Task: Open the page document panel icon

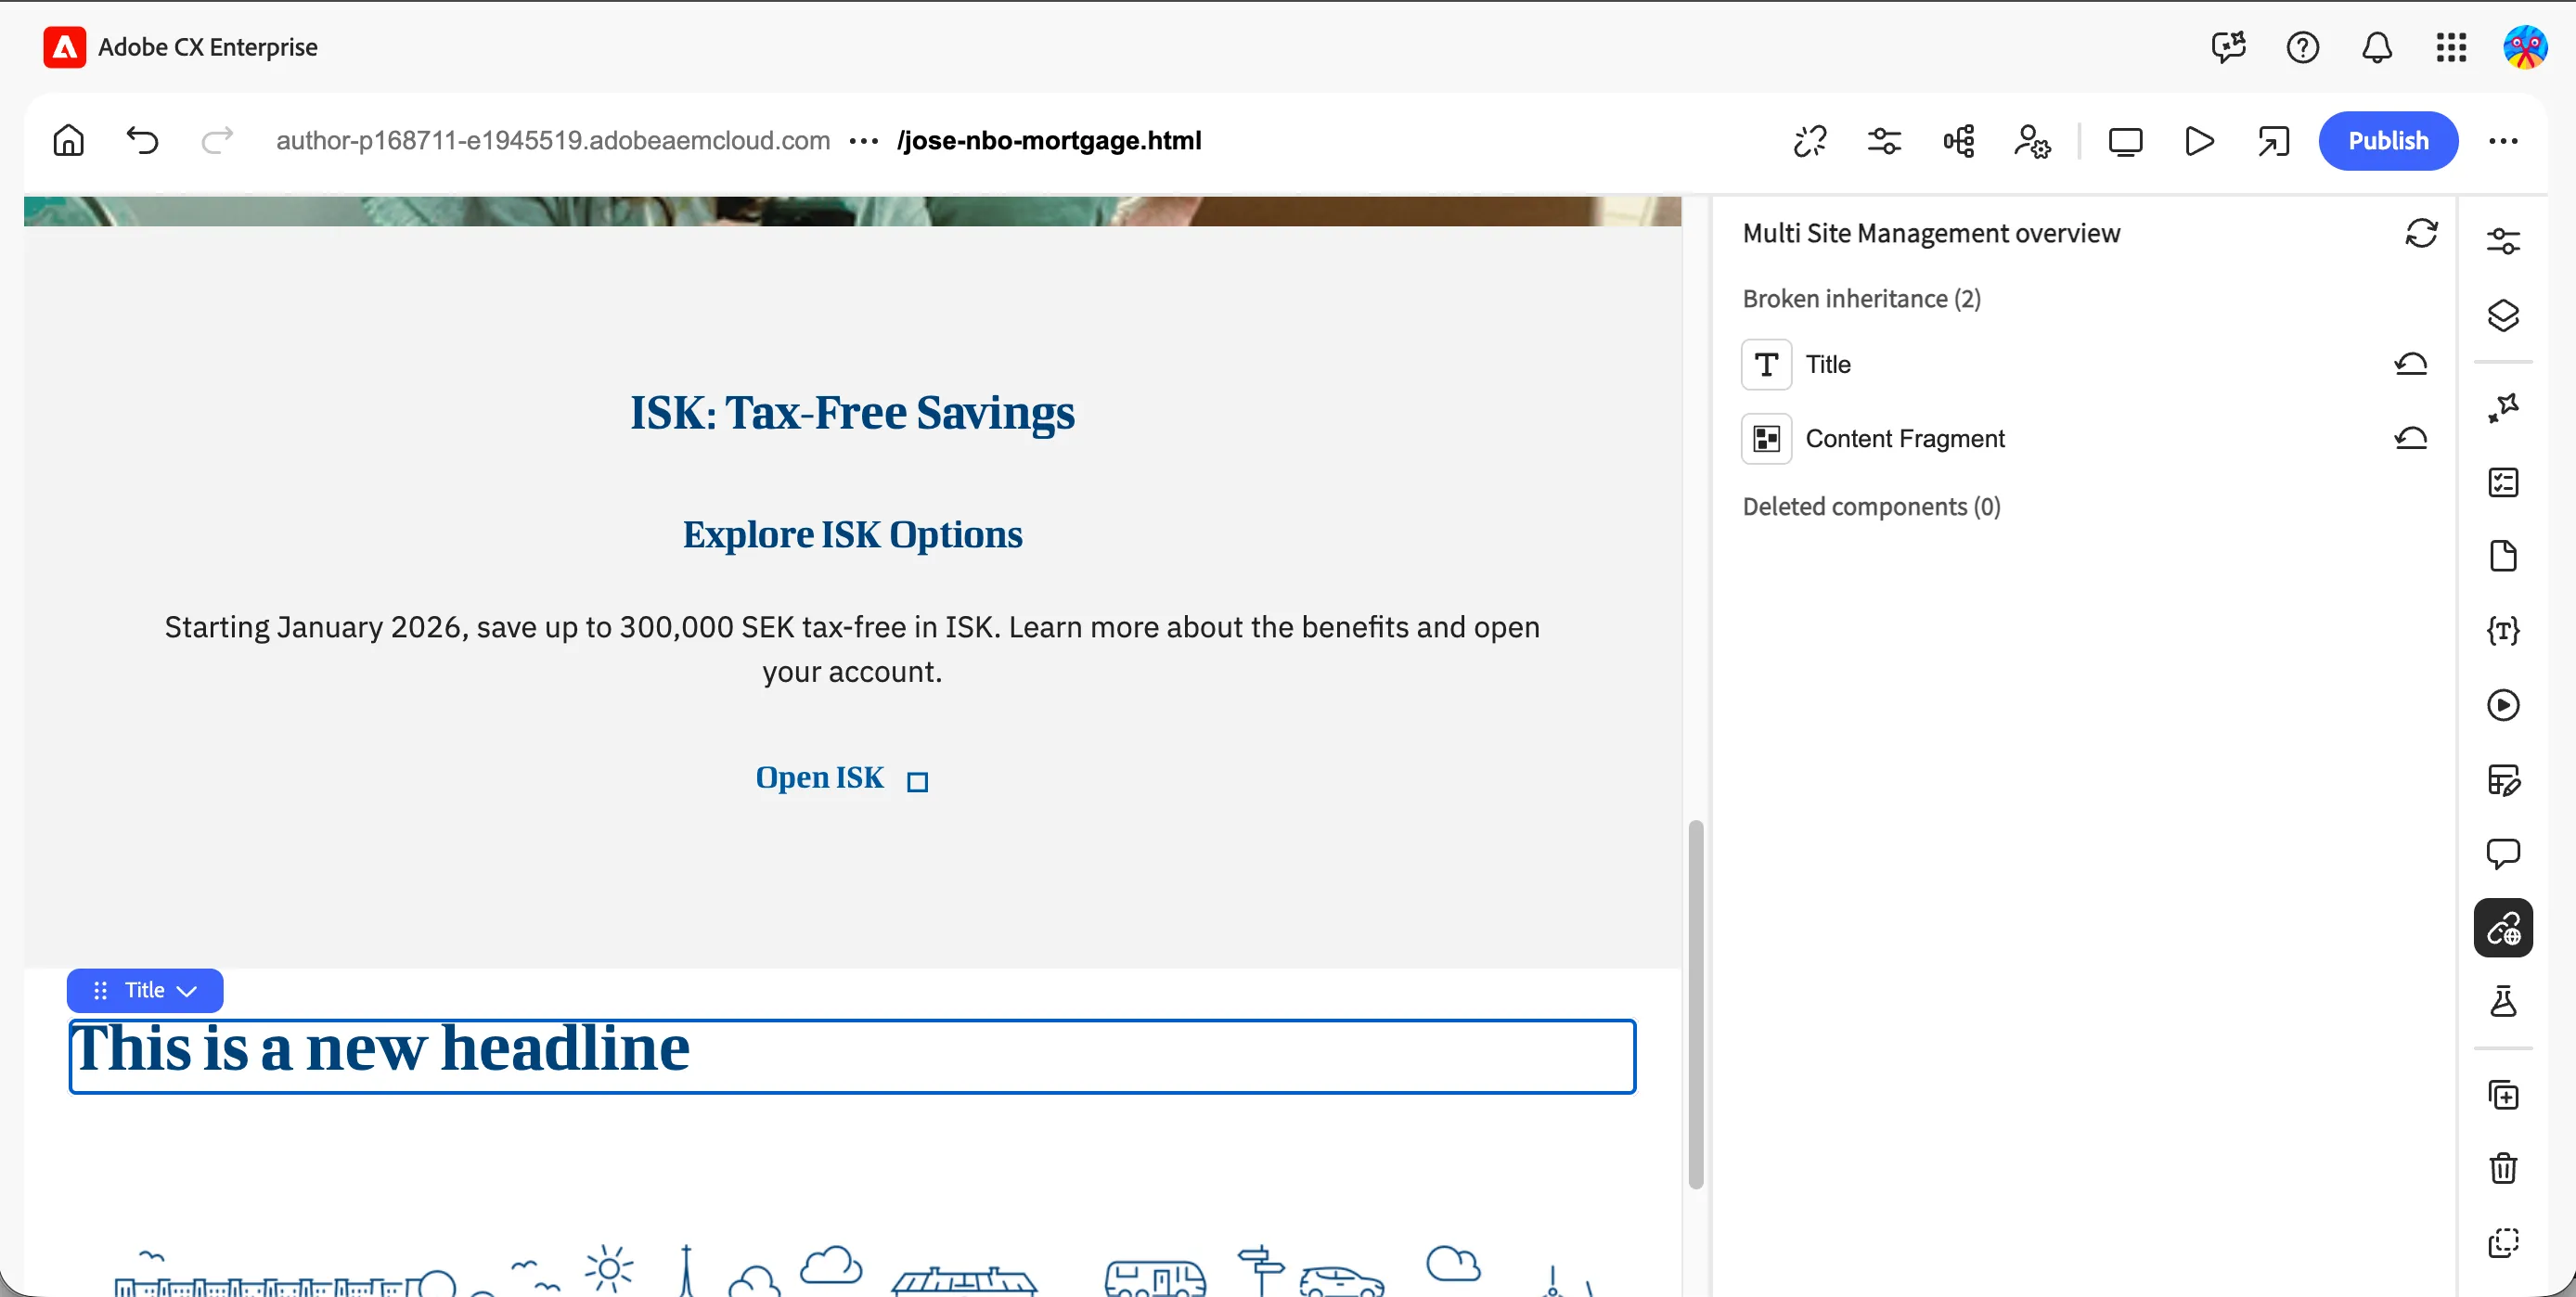Action: pyautogui.click(x=2503, y=556)
